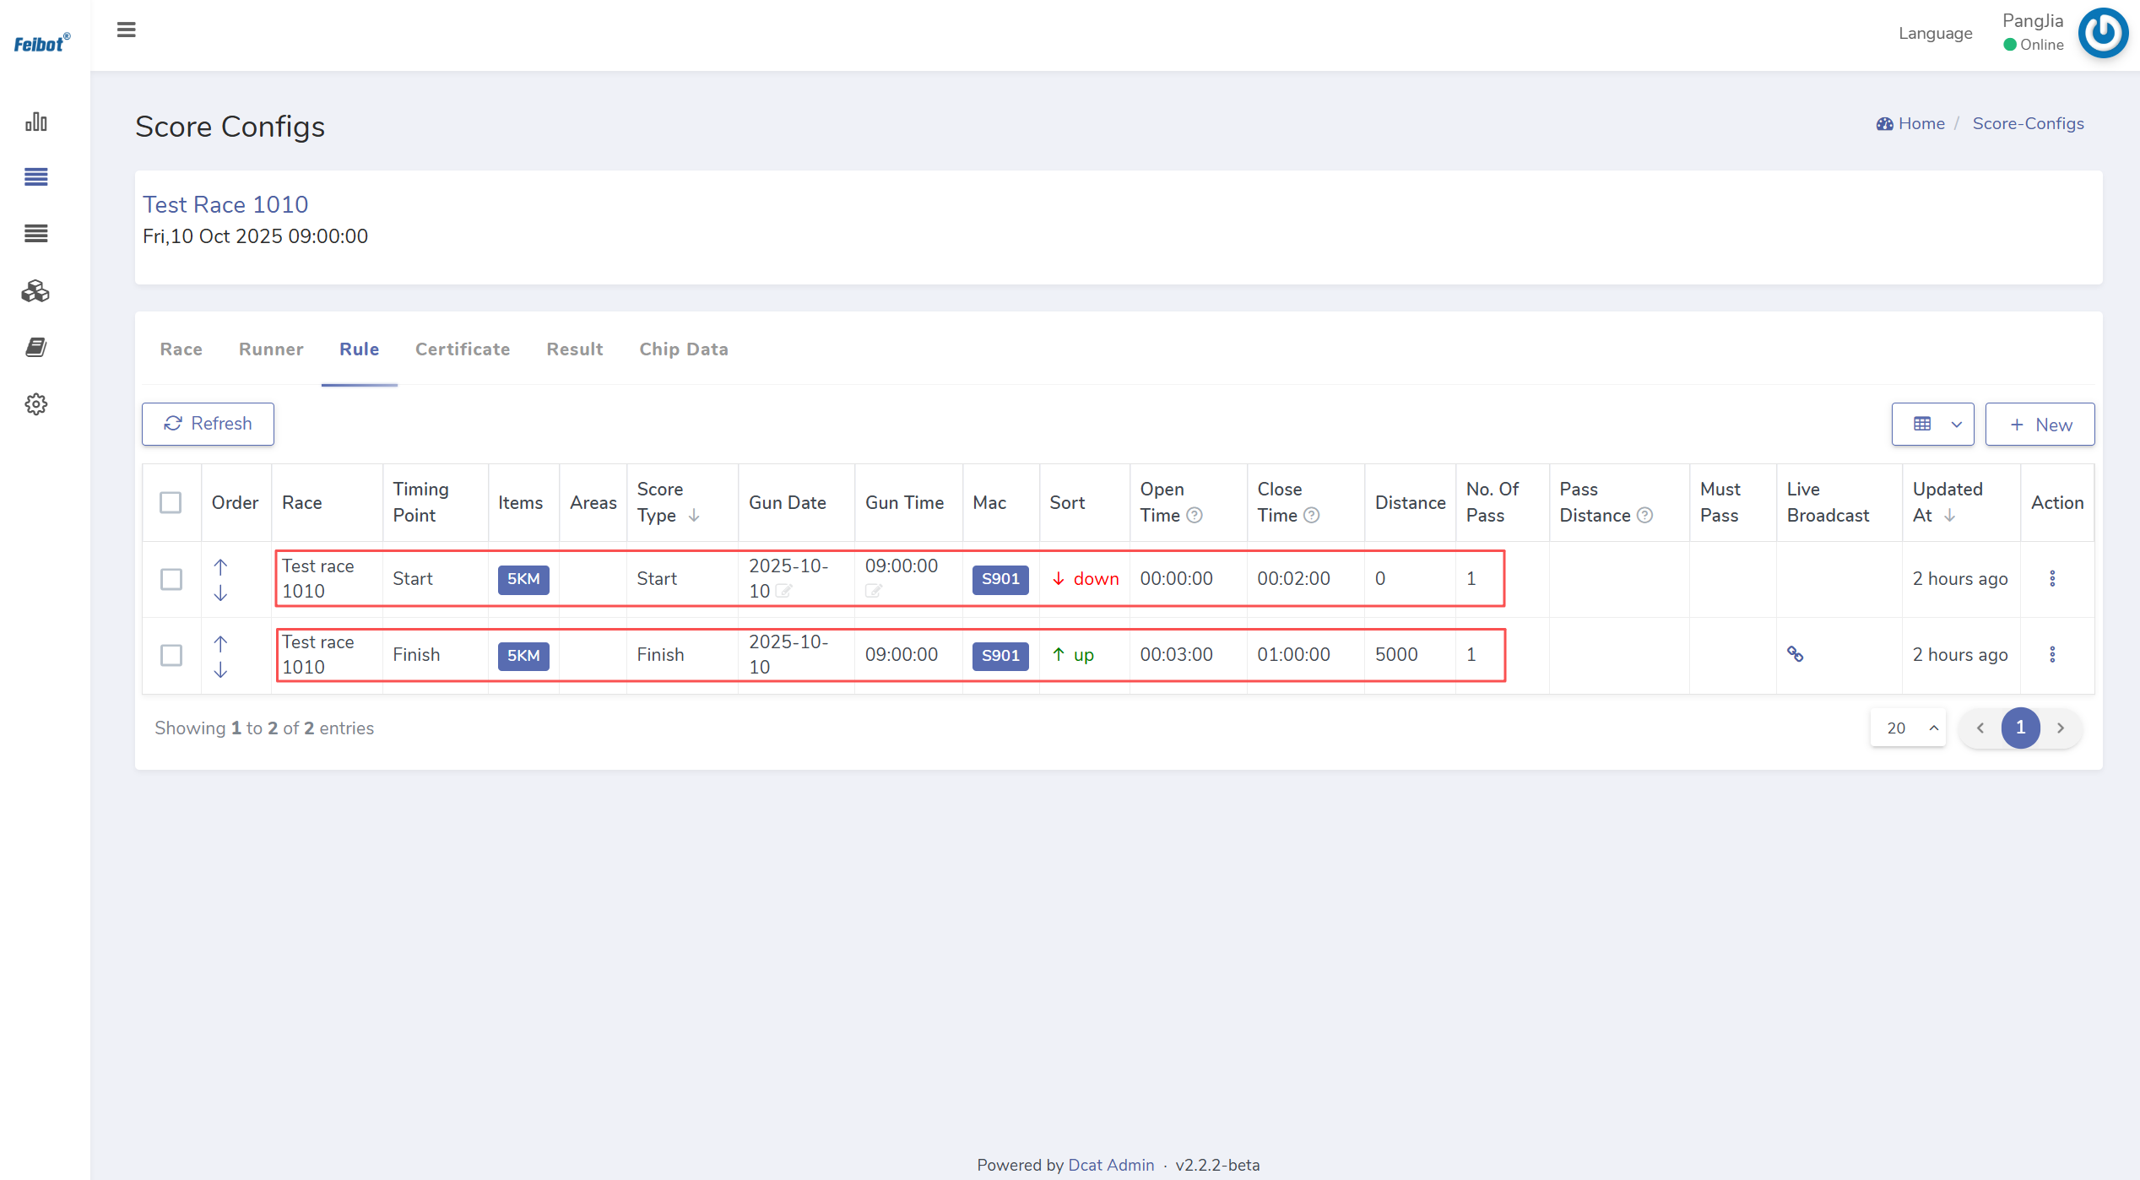2140x1180 pixels.
Task: Sort by Updated At column arrow
Action: coord(1949,516)
